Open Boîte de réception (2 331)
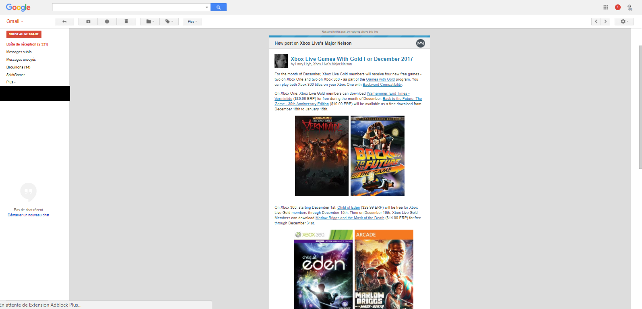The image size is (642, 309). click(x=27, y=44)
